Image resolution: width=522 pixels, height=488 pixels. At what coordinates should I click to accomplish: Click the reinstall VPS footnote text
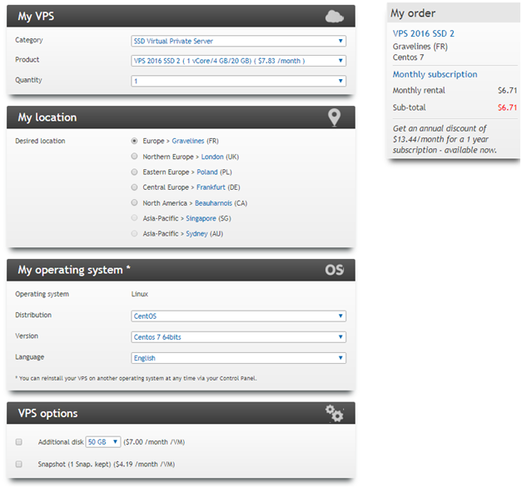click(x=136, y=378)
